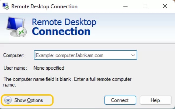This screenshot has width=175, height=109.
Task: Click the "None specified" user name text
Action: [49, 68]
